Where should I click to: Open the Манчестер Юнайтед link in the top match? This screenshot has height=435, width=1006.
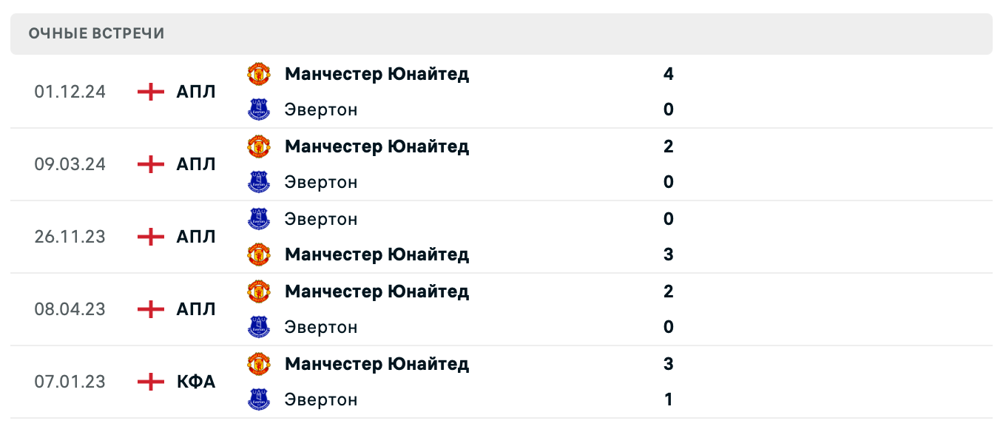tap(377, 74)
